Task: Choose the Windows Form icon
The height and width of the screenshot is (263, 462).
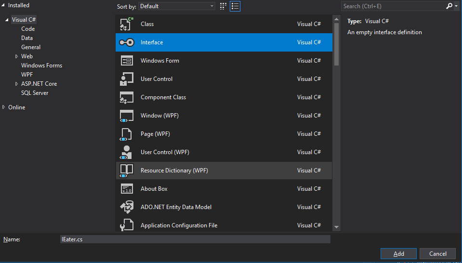Action: click(x=127, y=61)
